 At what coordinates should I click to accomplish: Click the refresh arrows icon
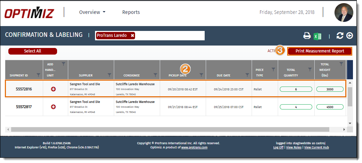[340, 35]
